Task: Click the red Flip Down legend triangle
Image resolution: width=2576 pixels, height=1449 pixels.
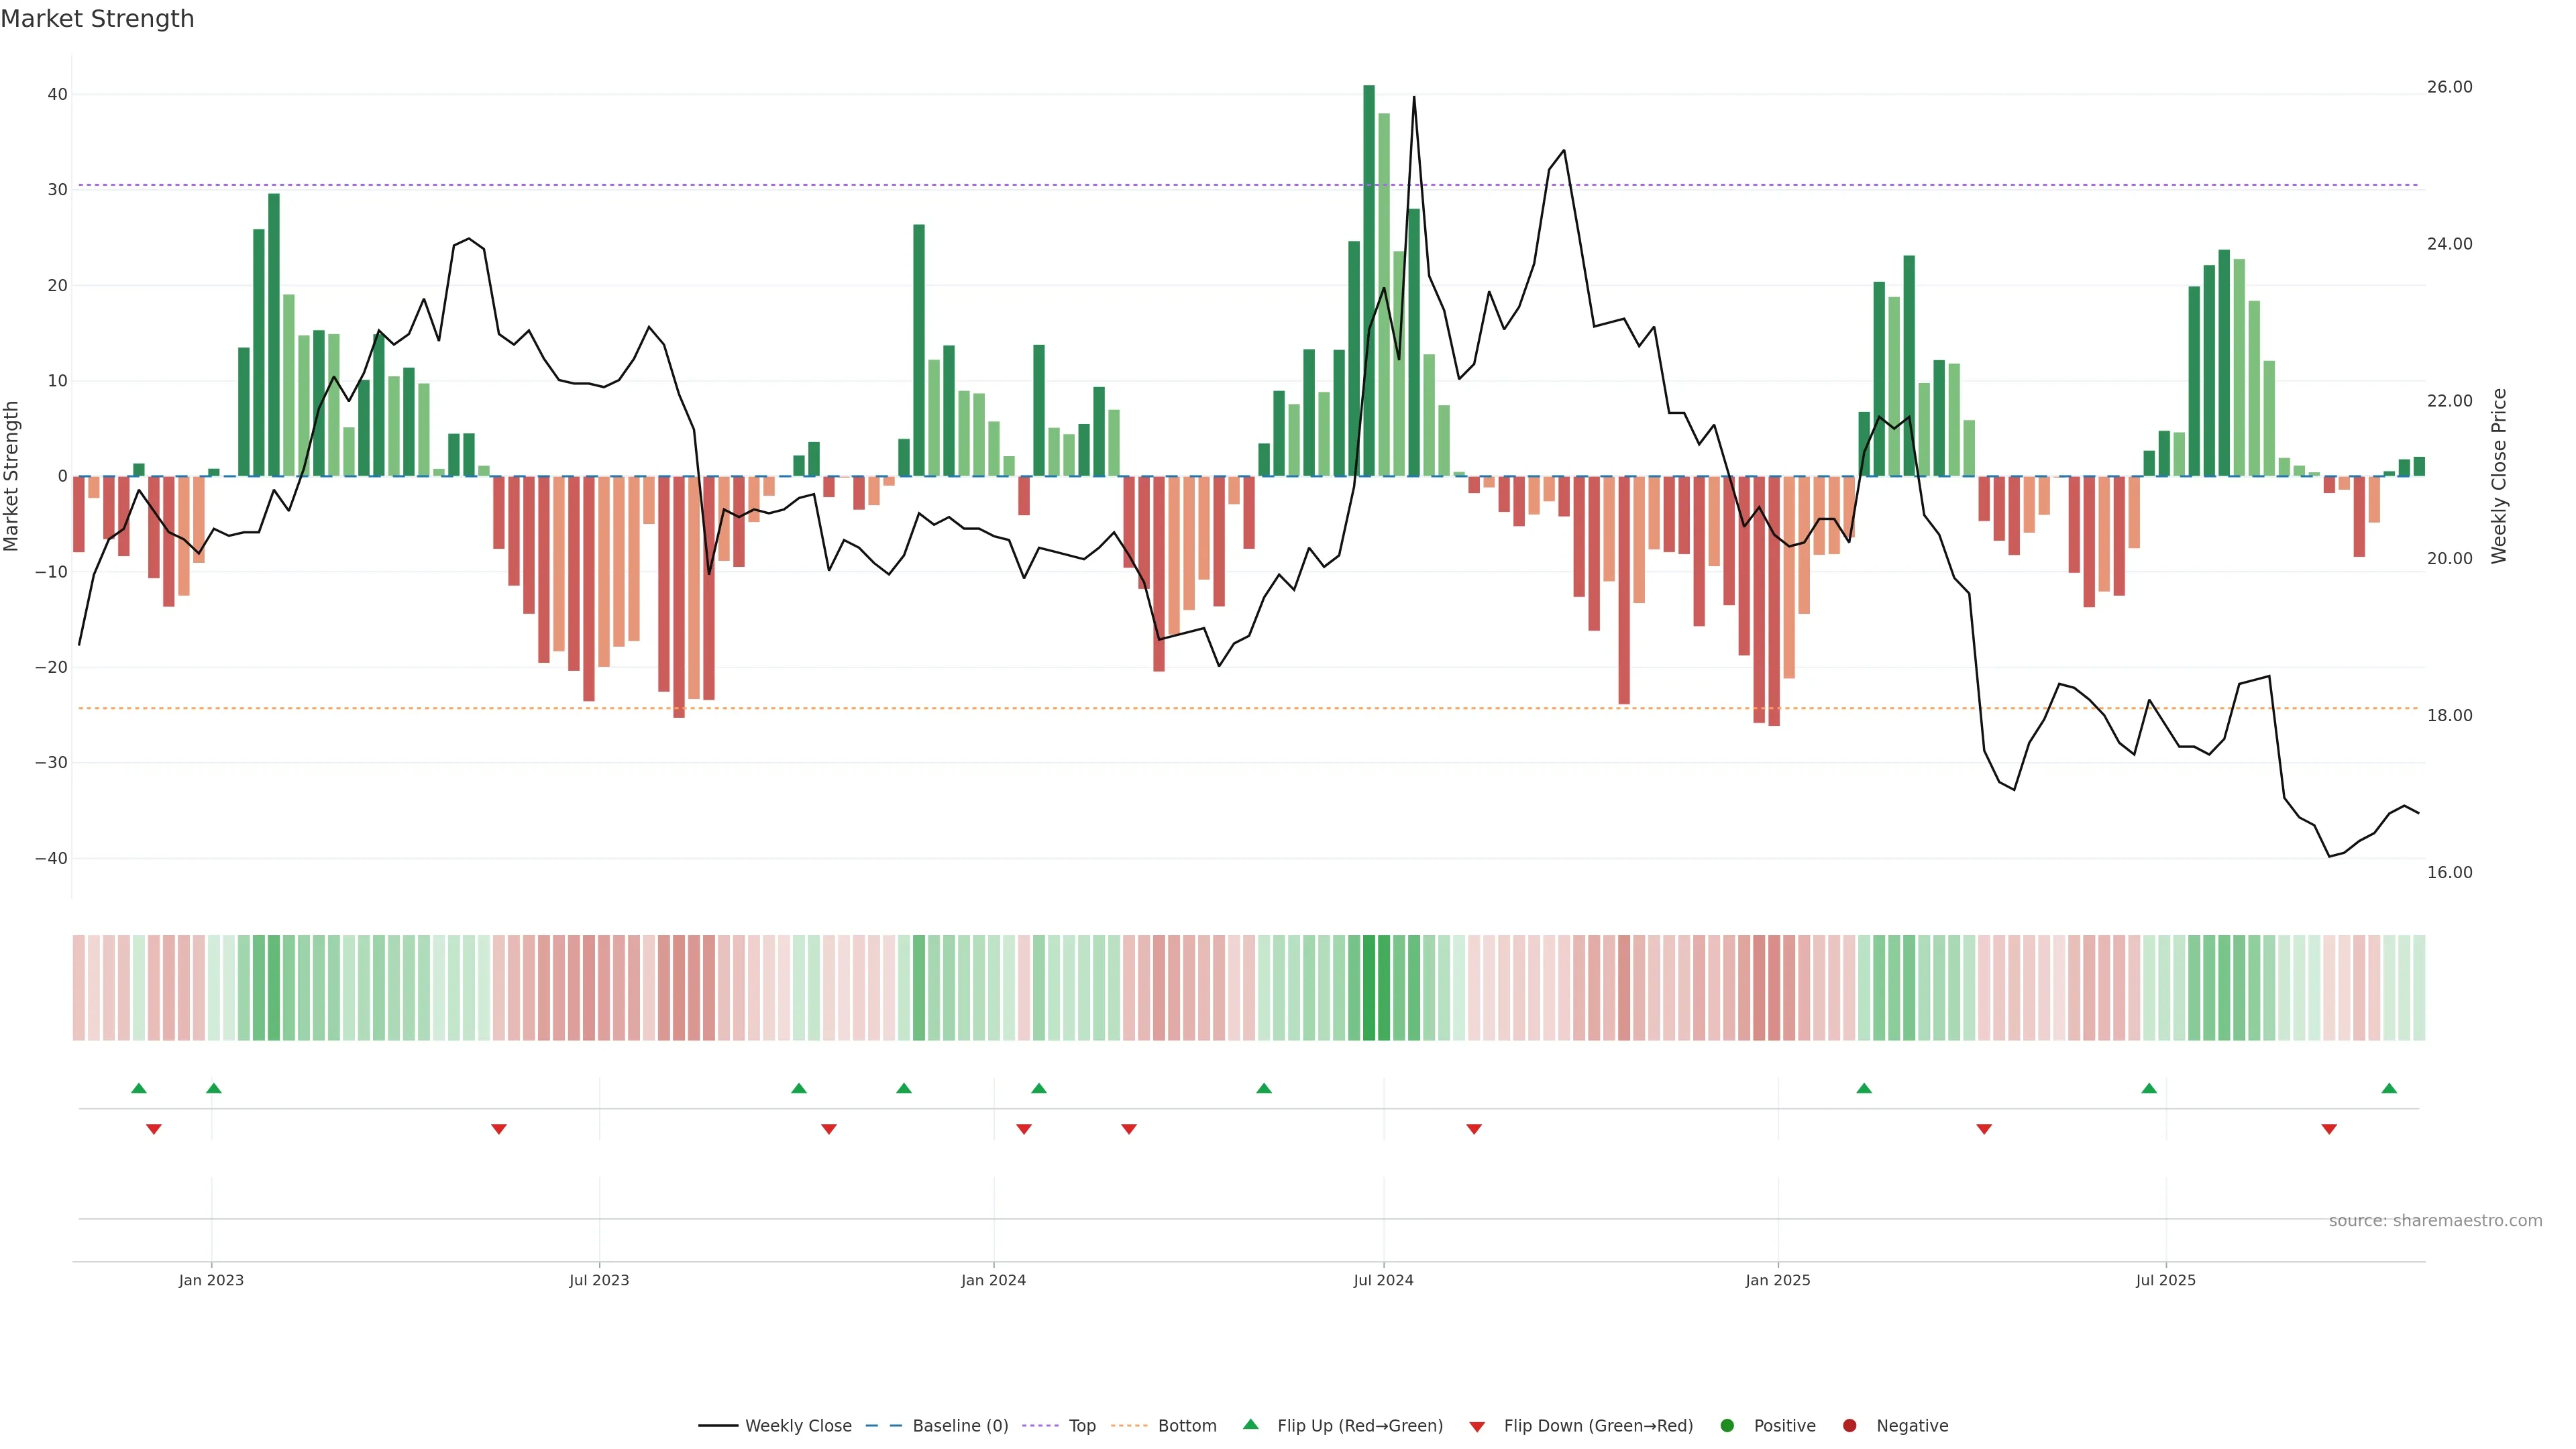Action: coord(1477,1427)
